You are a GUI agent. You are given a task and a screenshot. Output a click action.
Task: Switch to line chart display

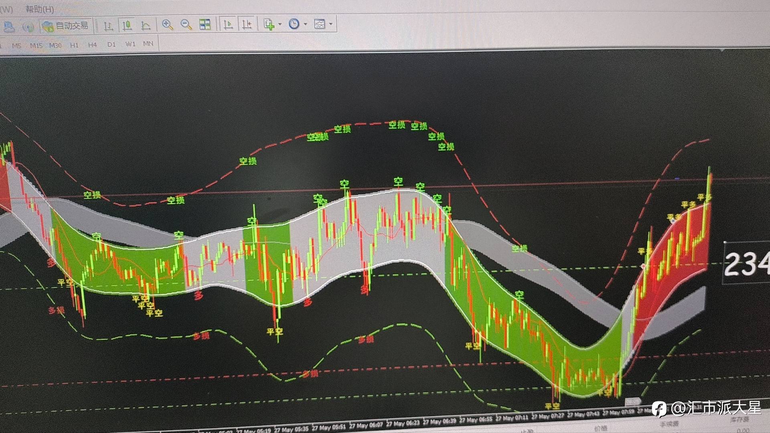coord(146,26)
